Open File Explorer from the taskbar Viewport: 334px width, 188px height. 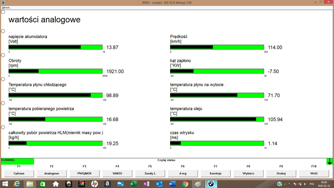click(30, 184)
